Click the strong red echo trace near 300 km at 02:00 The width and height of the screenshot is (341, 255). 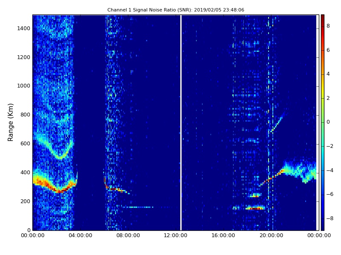[55, 185]
